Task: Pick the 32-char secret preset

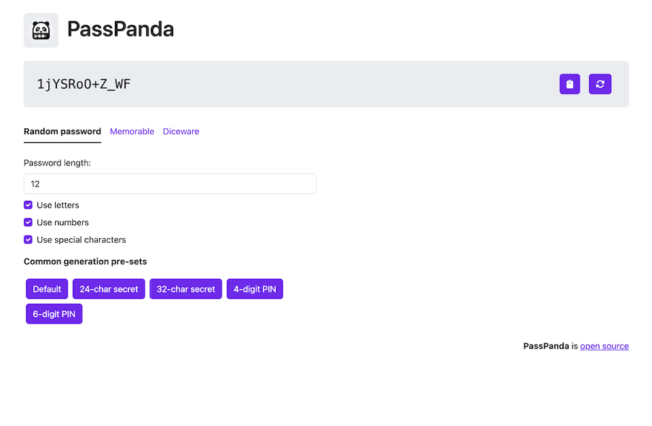Action: (x=185, y=289)
